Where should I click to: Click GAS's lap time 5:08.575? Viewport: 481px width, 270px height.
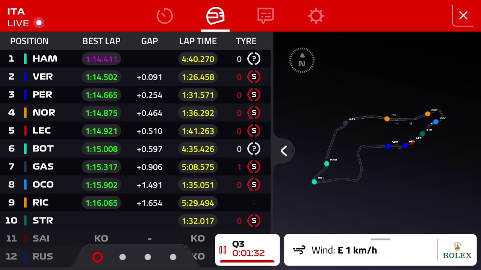click(198, 167)
